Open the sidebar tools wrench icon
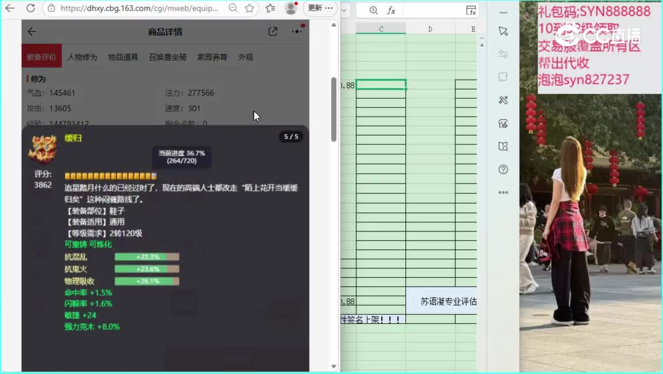Viewport: 663px width, 374px height. pos(503,100)
